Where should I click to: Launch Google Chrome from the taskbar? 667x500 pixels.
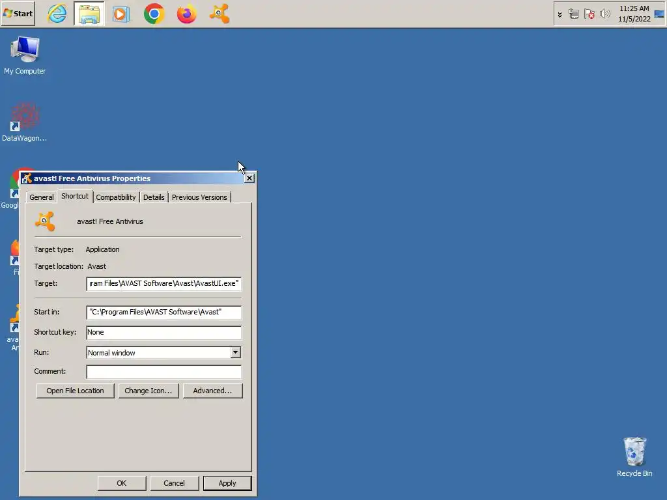point(154,14)
